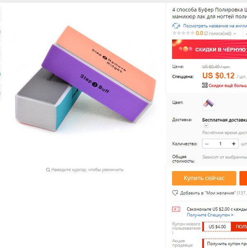Image resolution: width=247 pixels, height=248 pixels.
Task: Select the purple buffer color swatch
Action: click(x=208, y=104)
